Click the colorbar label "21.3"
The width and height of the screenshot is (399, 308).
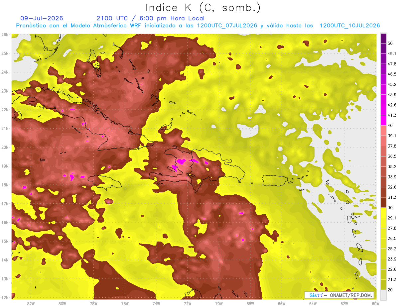pos(392,279)
